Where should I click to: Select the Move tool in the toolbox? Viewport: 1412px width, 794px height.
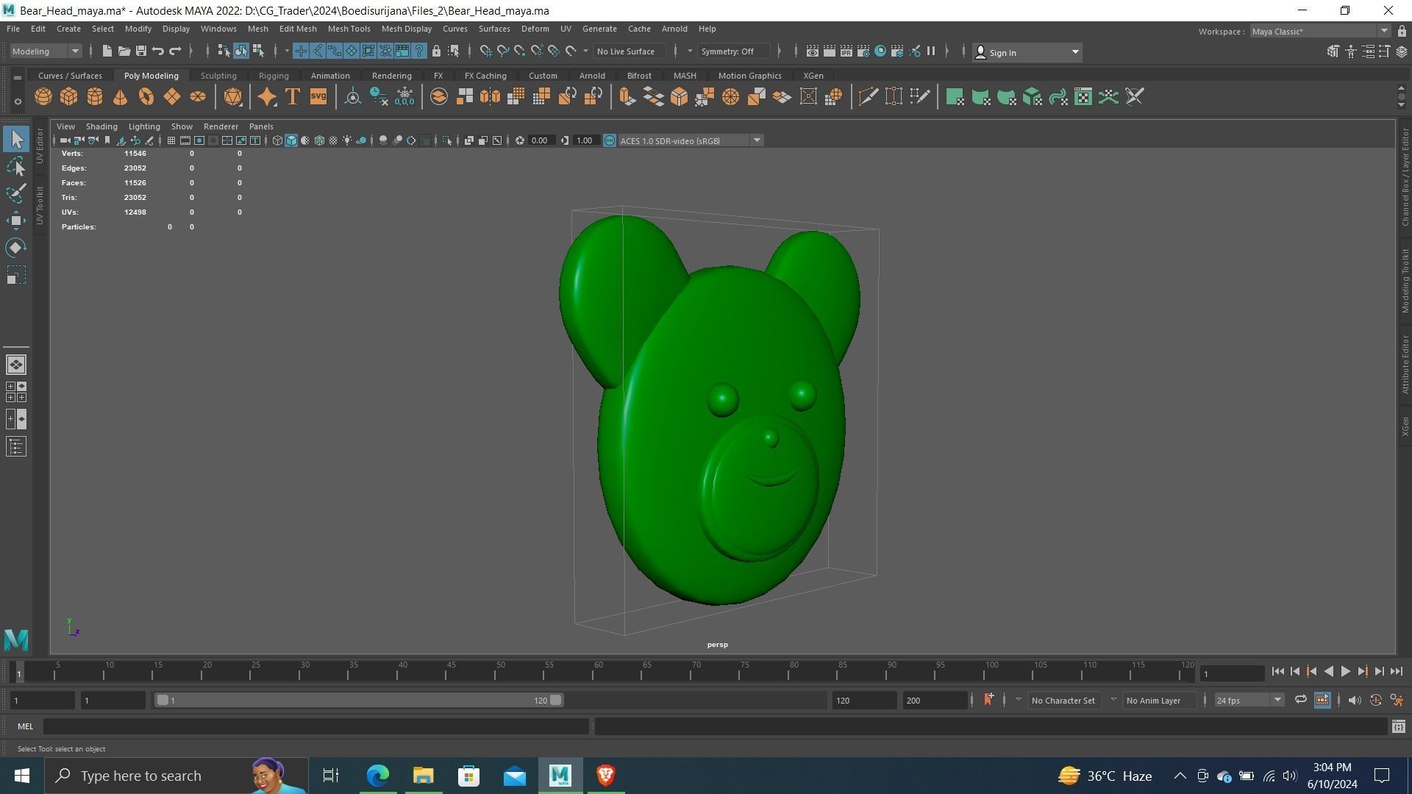[x=16, y=221]
